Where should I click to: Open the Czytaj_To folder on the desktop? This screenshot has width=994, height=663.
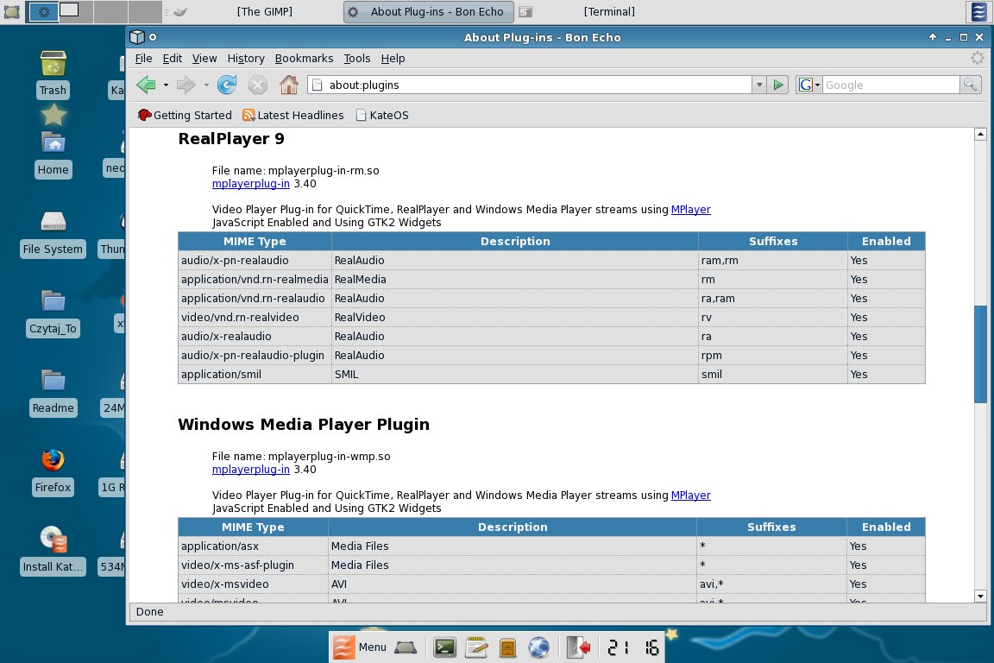tap(53, 313)
